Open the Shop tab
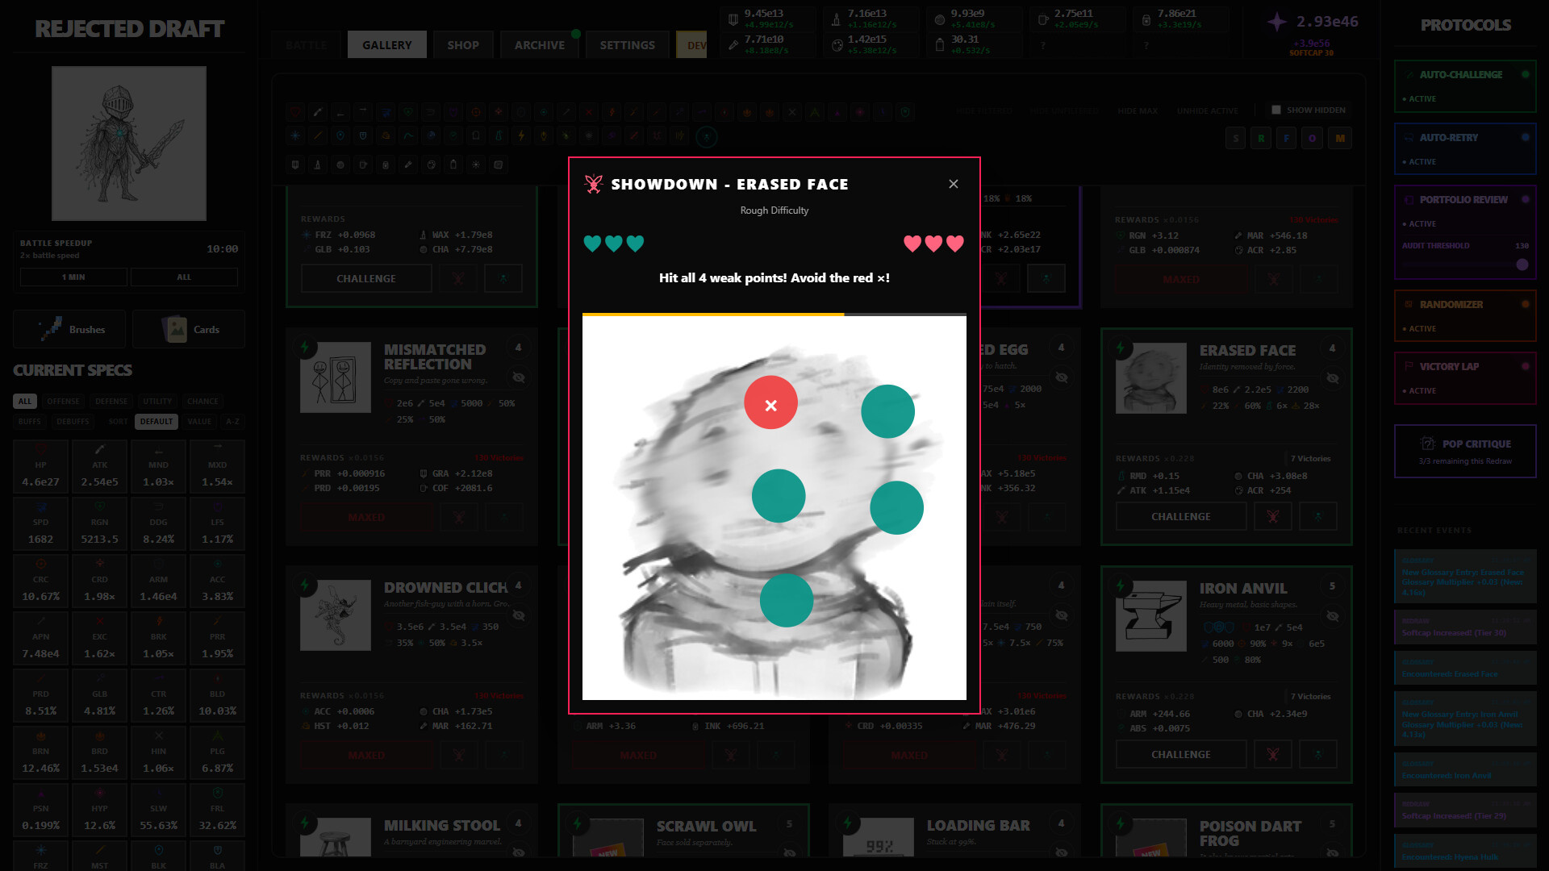Screen dimensions: 1549x871 463,45
